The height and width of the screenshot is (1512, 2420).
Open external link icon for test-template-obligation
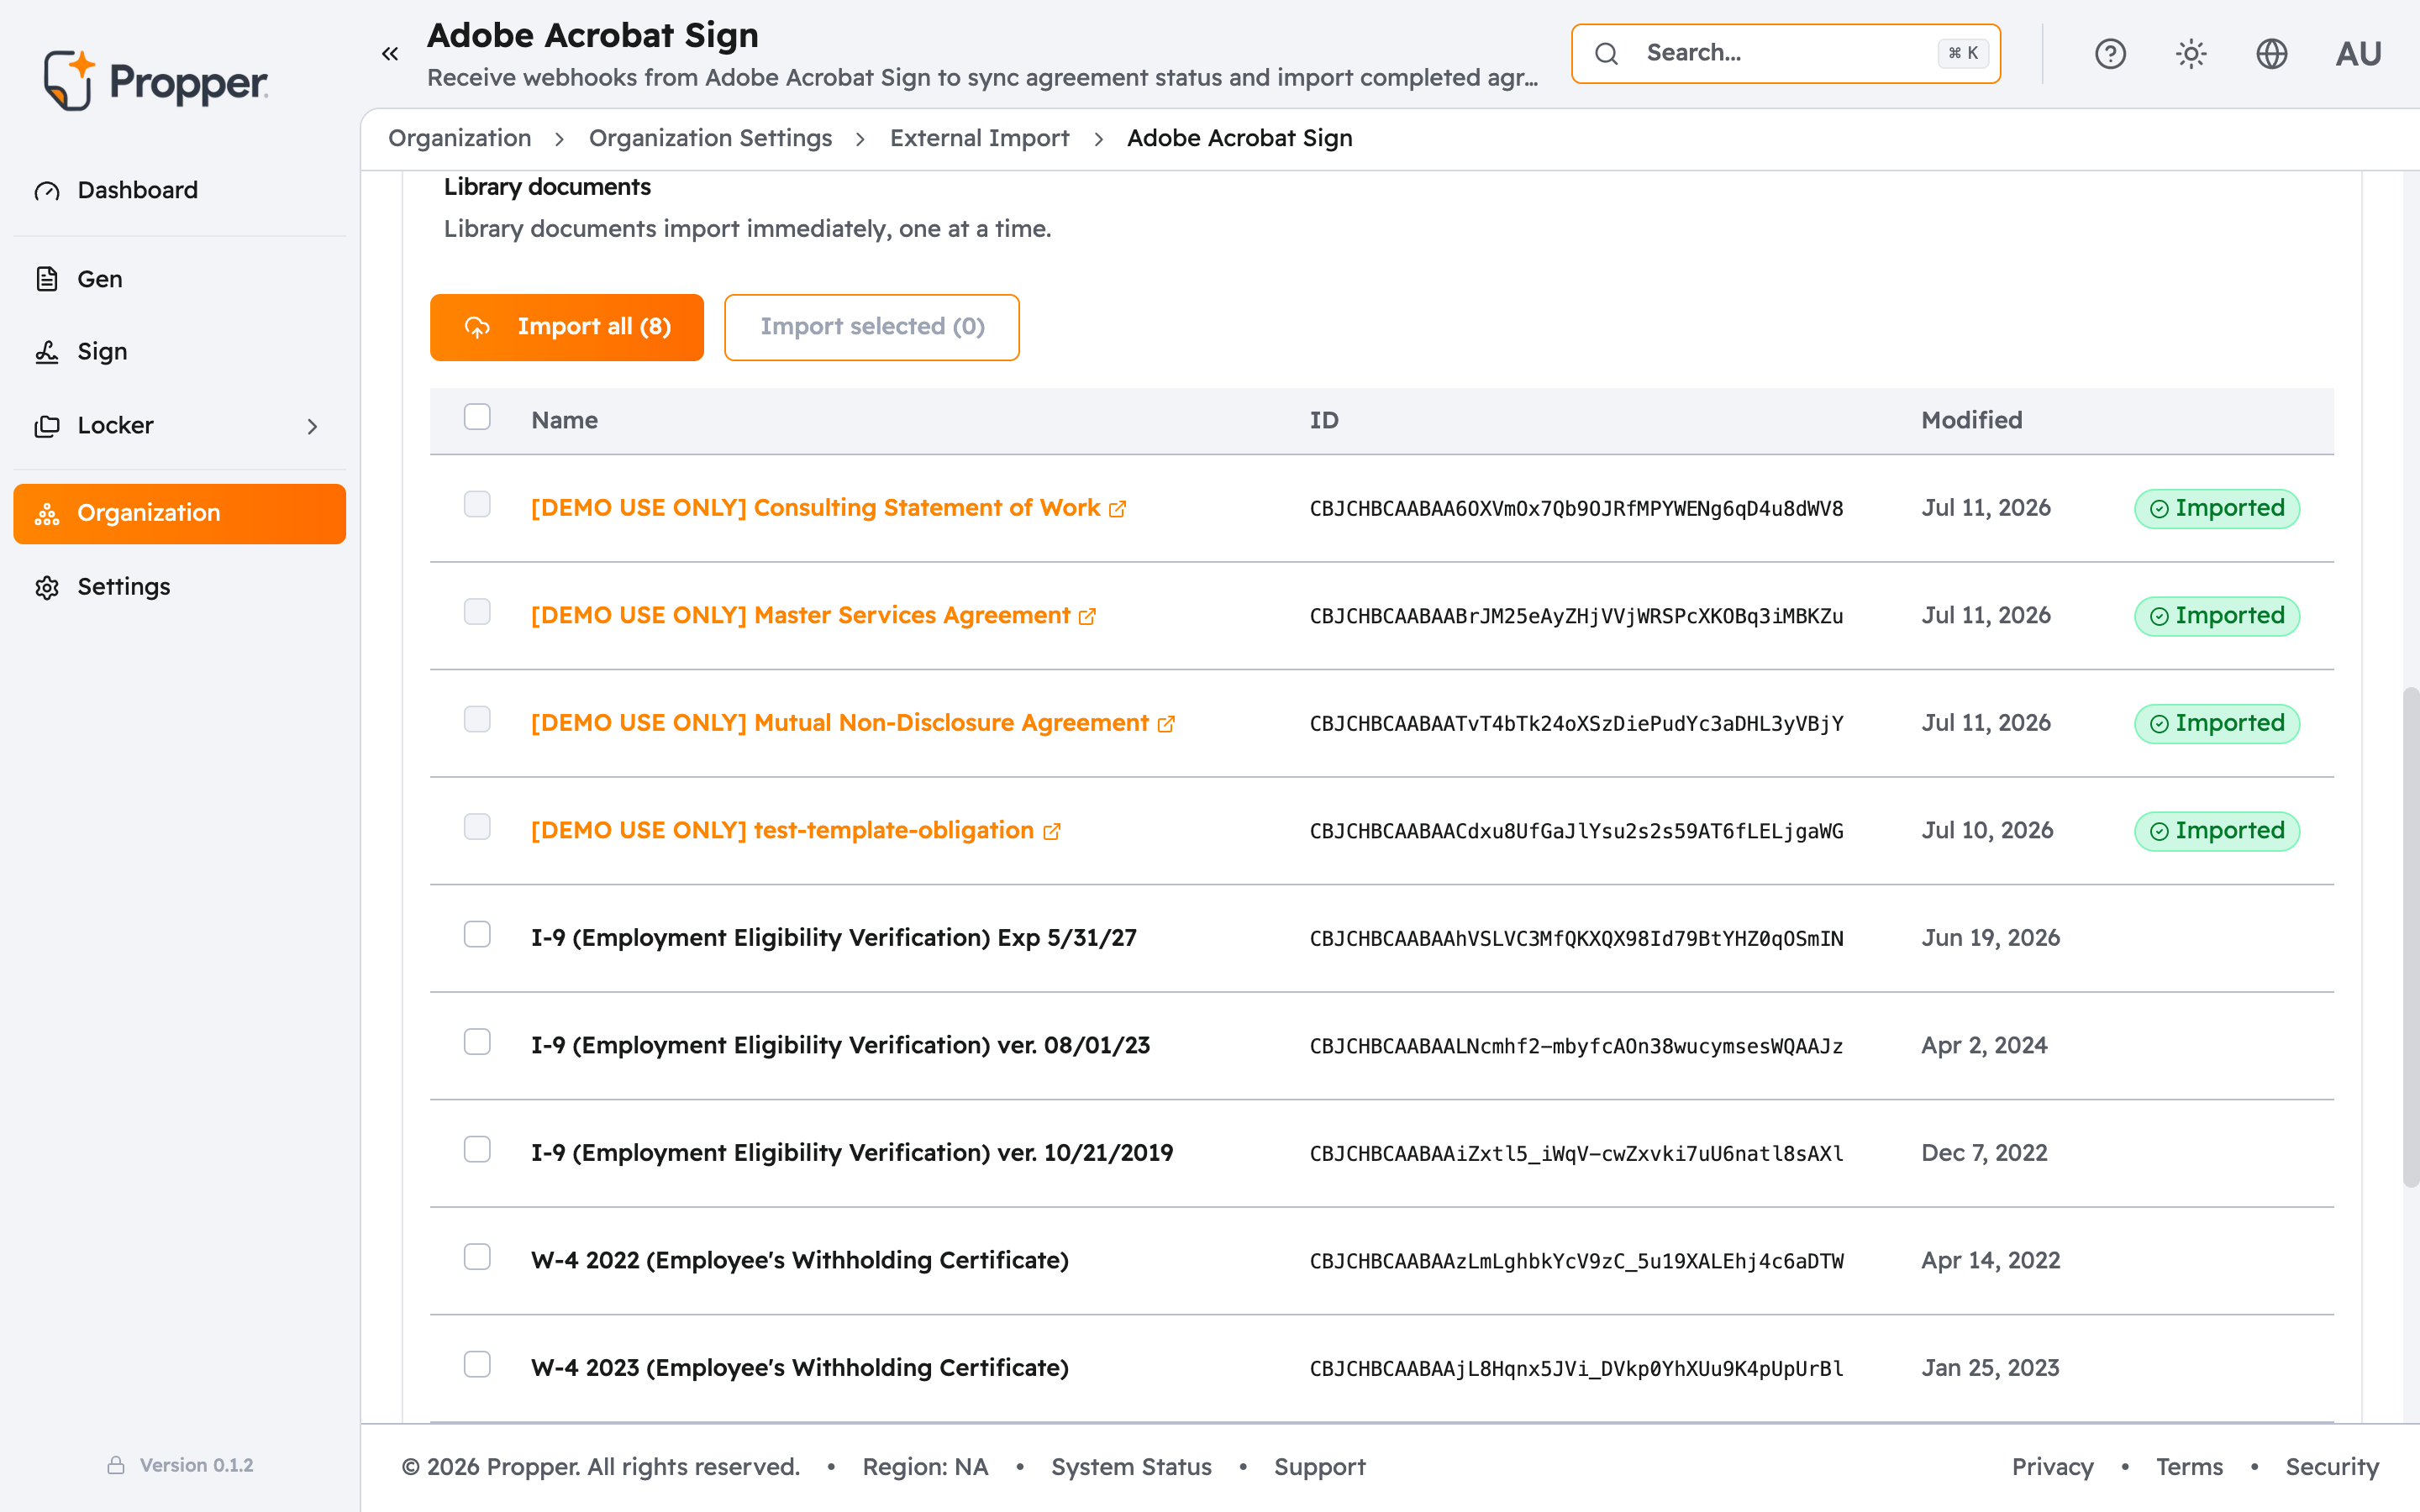tap(1052, 832)
